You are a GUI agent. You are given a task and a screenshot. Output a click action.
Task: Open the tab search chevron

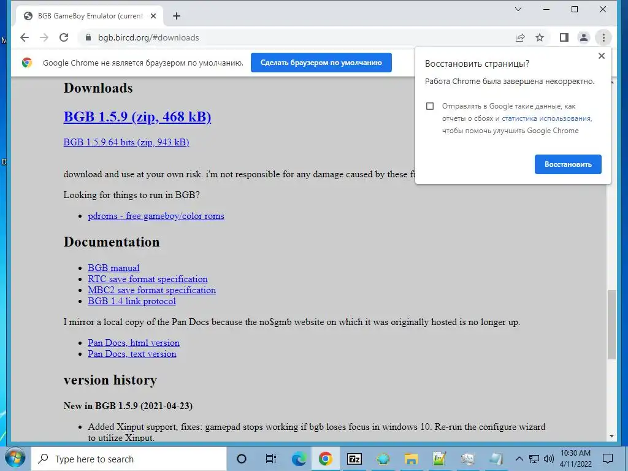(x=518, y=9)
